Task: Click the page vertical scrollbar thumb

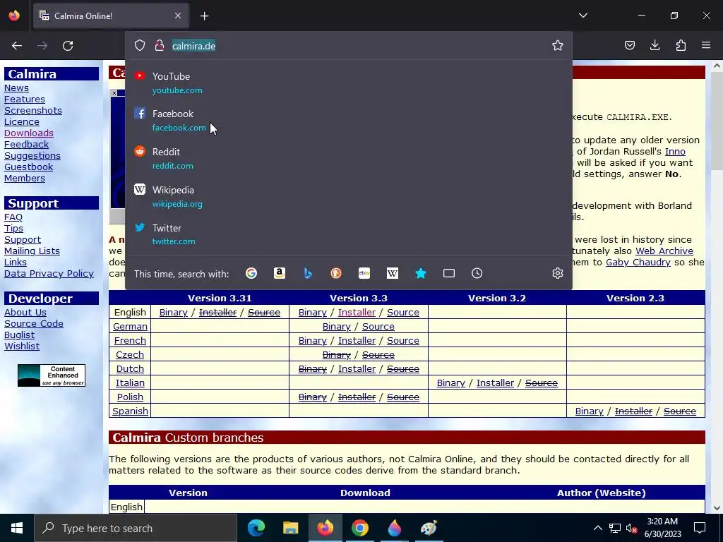Action: click(717, 120)
